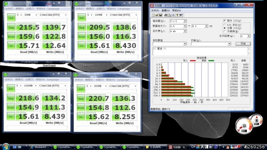Click the 139.7 sequential write result
267x150 pixels.
(x=55, y=27)
